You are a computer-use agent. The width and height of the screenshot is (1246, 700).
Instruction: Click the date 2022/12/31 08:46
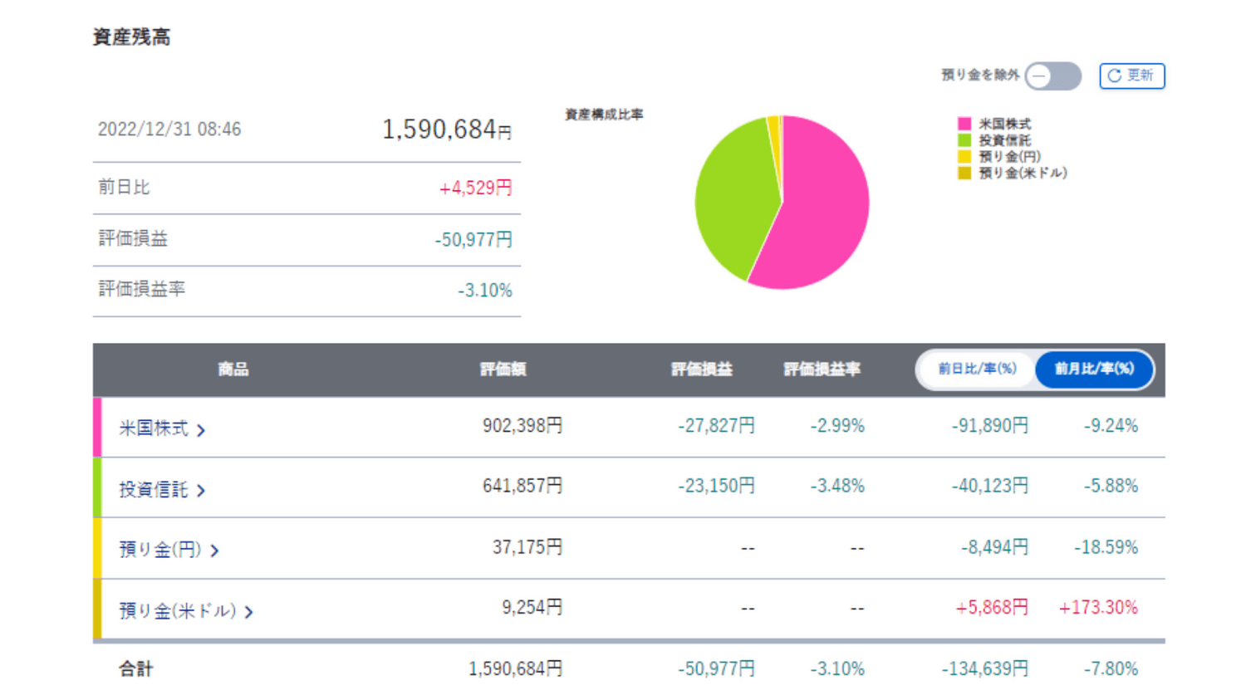coord(169,130)
